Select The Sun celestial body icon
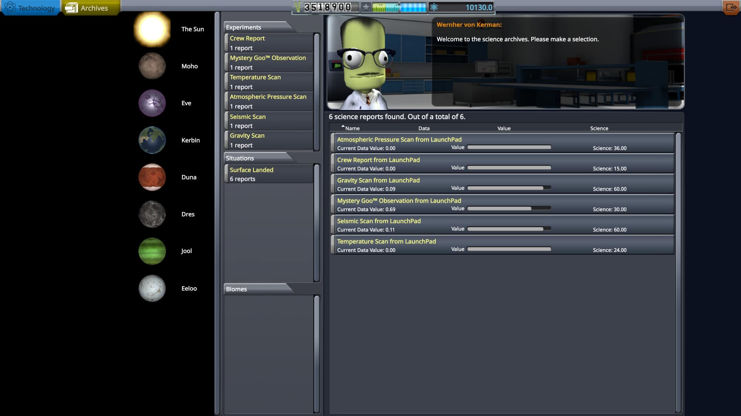The height and width of the screenshot is (416, 741). click(152, 29)
